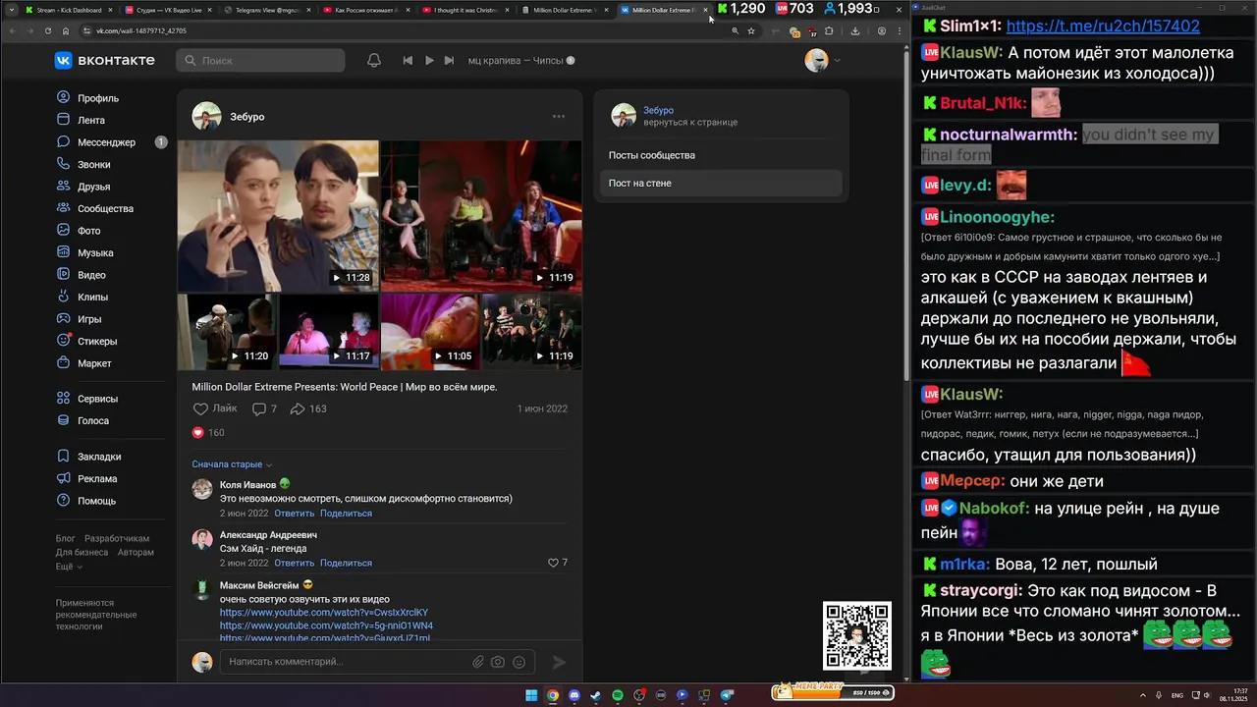Click the Помощь sidebar icon
The height and width of the screenshot is (707, 1257).
64,501
